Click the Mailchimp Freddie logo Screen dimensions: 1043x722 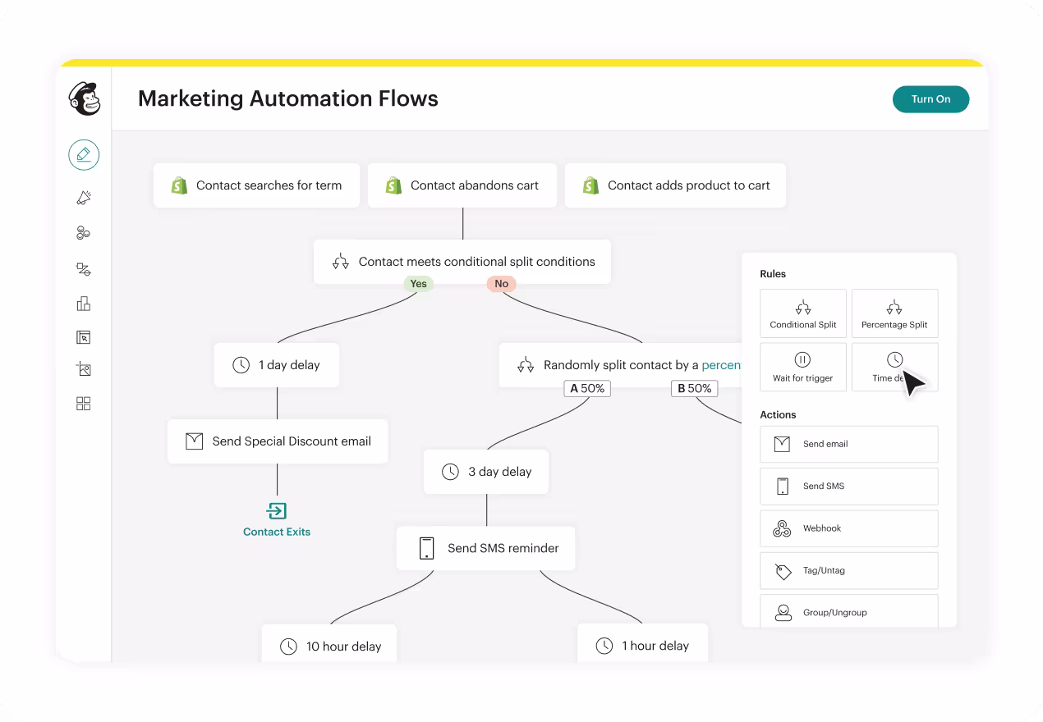84,98
